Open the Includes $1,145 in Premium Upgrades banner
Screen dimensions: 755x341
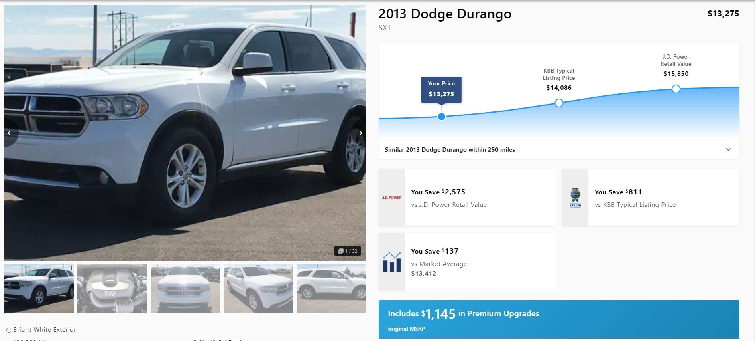(559, 319)
